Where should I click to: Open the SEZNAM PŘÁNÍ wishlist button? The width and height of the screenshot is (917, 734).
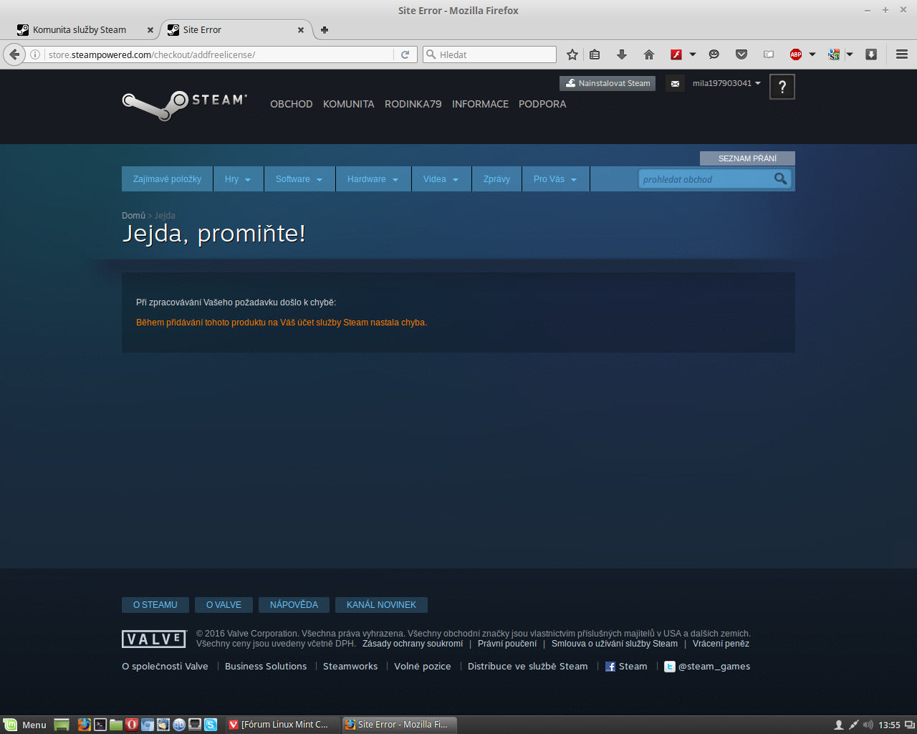click(747, 158)
